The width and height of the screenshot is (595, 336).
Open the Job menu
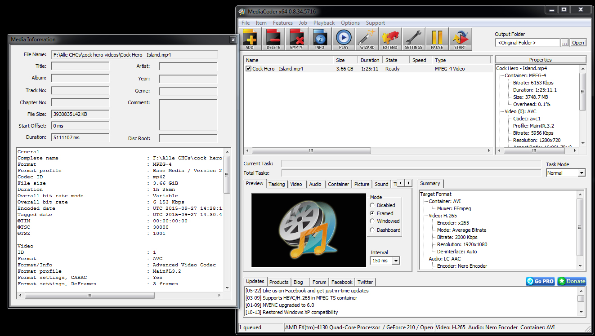pos(303,23)
